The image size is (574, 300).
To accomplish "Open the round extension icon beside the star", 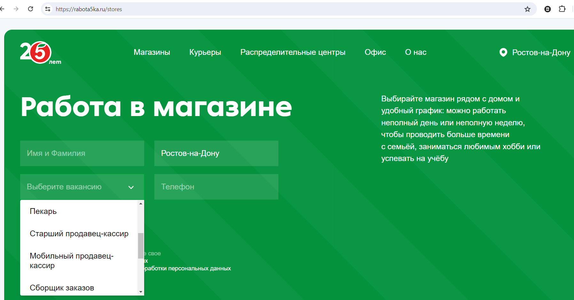I will (x=547, y=9).
